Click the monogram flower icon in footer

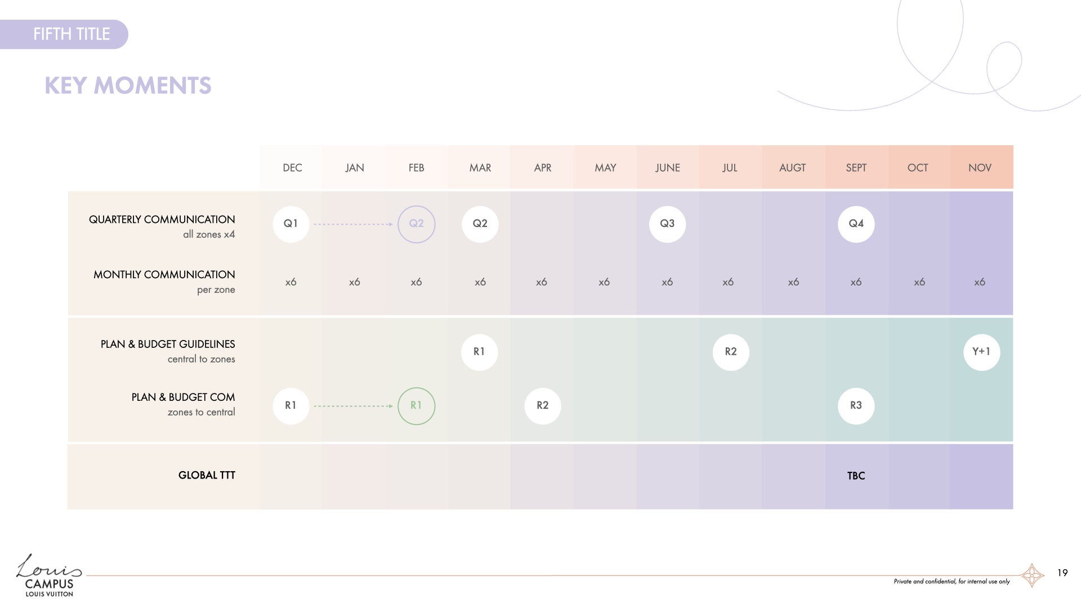(1032, 575)
